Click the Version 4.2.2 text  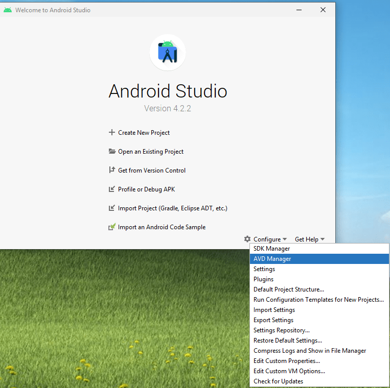point(167,108)
